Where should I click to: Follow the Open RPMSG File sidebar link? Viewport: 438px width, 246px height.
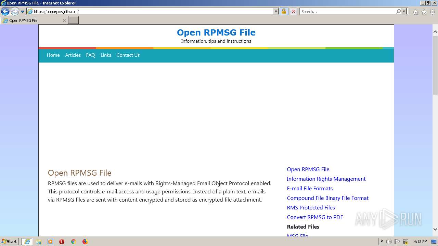(308, 169)
